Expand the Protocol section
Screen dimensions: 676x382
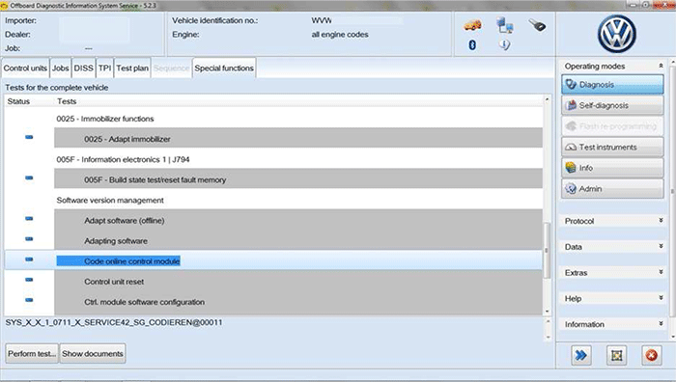tap(661, 221)
